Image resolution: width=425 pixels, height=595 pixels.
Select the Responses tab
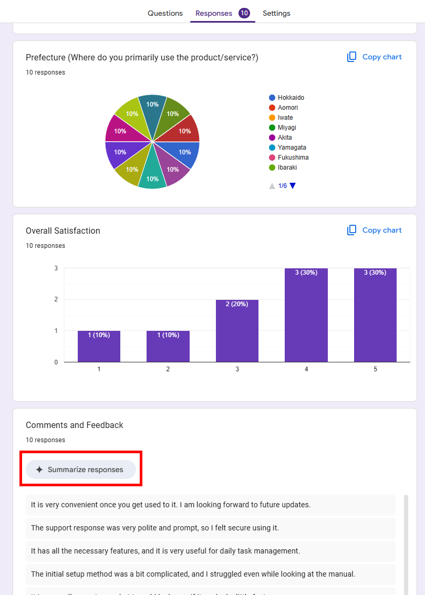click(222, 13)
